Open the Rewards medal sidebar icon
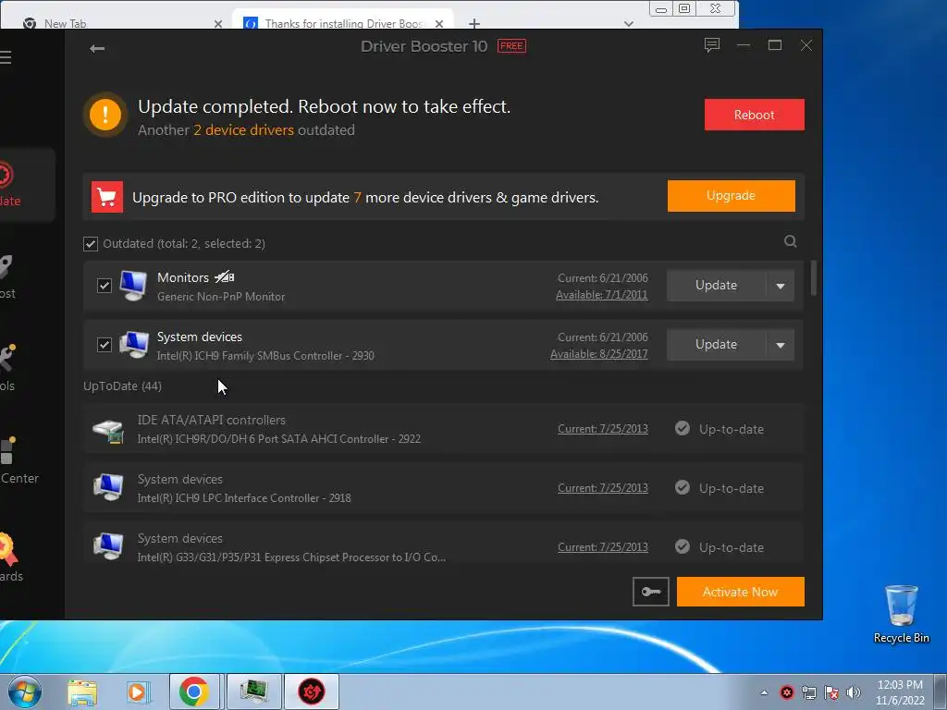 tap(7, 548)
